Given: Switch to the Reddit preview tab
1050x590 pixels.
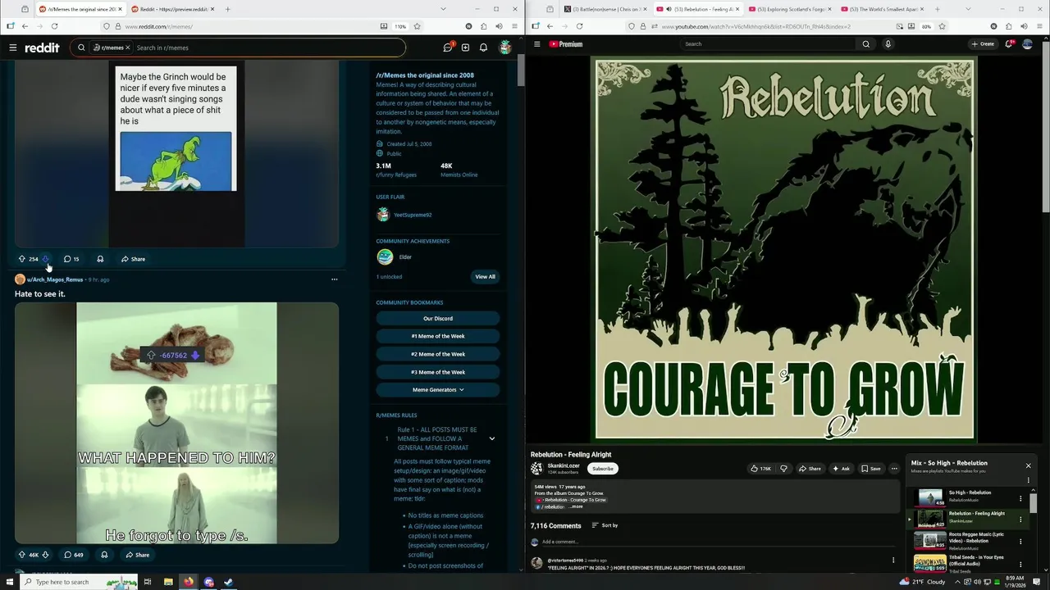Looking at the screenshot, I should click(x=172, y=9).
